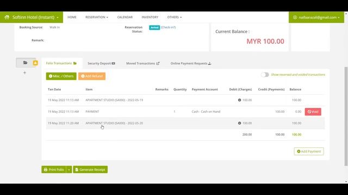Image resolution: width=348 pixels, height=195 pixels.
Task: Switch to Online Payment Requests tab
Action: click(191, 63)
